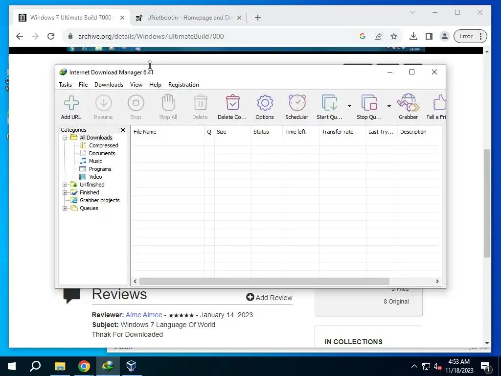Click Chrome back arrow
The width and height of the screenshot is (501, 376).
[20, 36]
